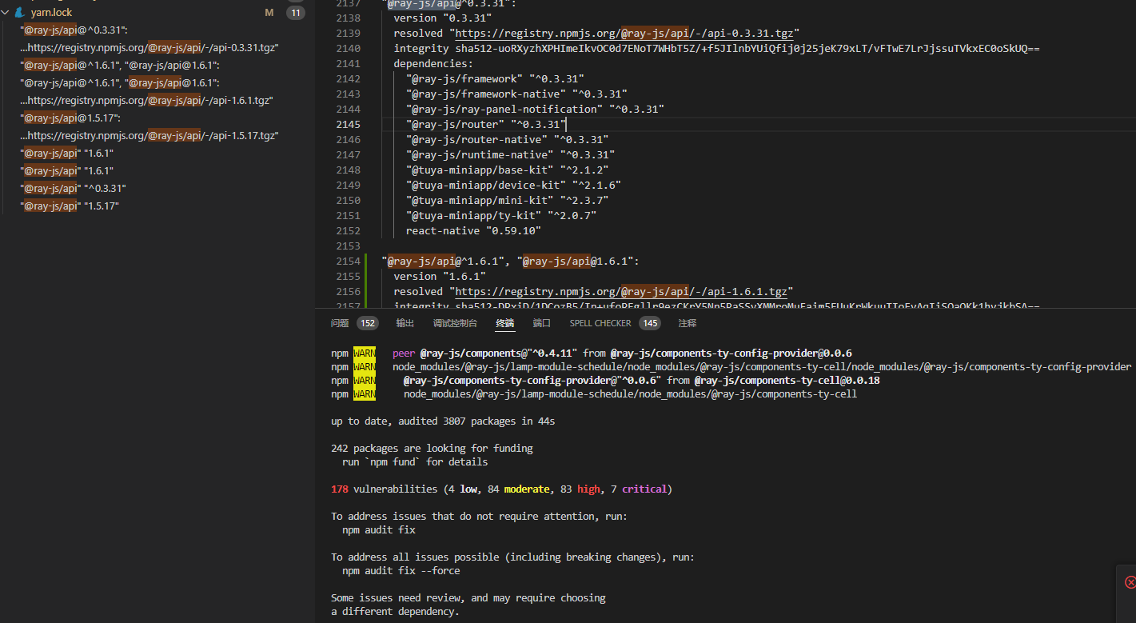Place cursor on version "0.3.31" line

point(442,18)
